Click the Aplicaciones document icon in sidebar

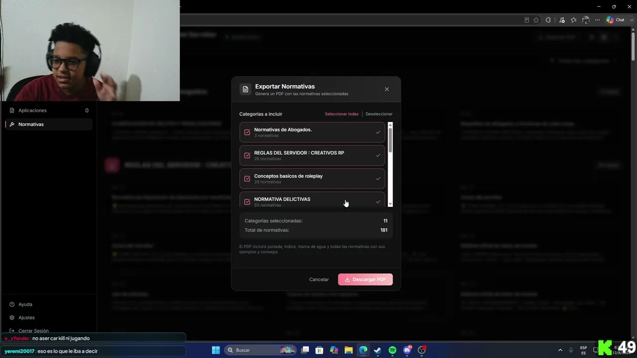click(12, 110)
